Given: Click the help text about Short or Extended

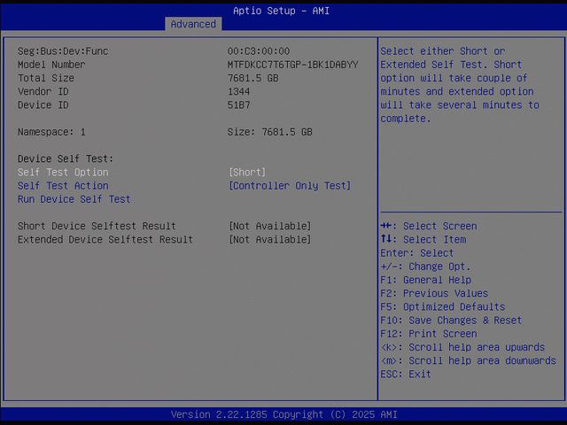Looking at the screenshot, I should 460,85.
